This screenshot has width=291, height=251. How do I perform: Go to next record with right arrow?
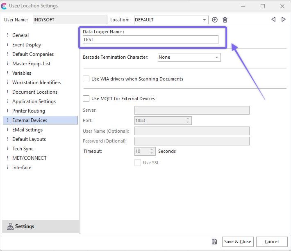pyautogui.click(x=283, y=19)
